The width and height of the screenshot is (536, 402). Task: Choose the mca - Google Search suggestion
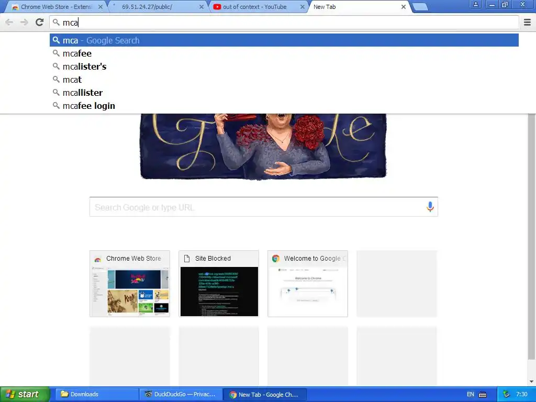tap(284, 40)
